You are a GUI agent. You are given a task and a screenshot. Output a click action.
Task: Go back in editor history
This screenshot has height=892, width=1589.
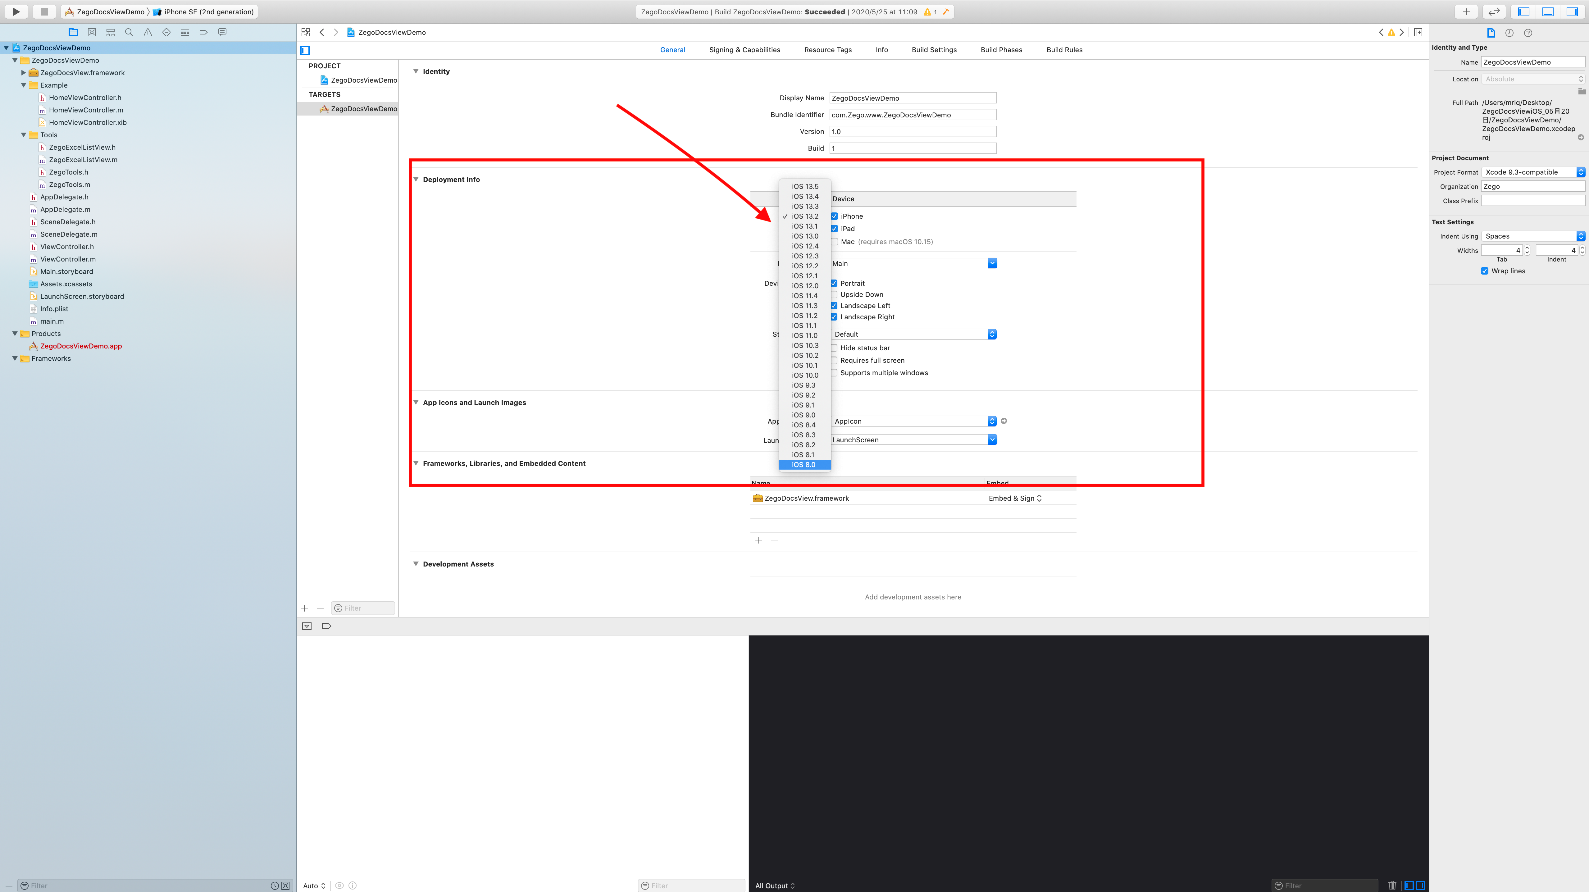pyautogui.click(x=322, y=32)
